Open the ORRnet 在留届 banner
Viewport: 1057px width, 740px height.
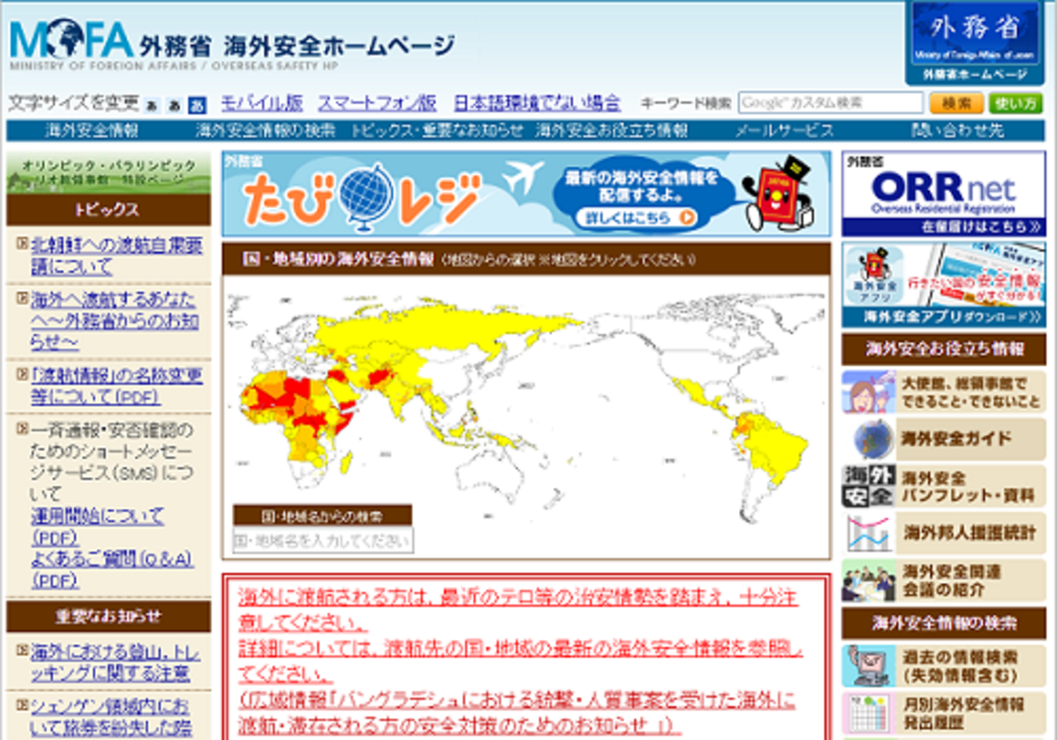tap(943, 194)
